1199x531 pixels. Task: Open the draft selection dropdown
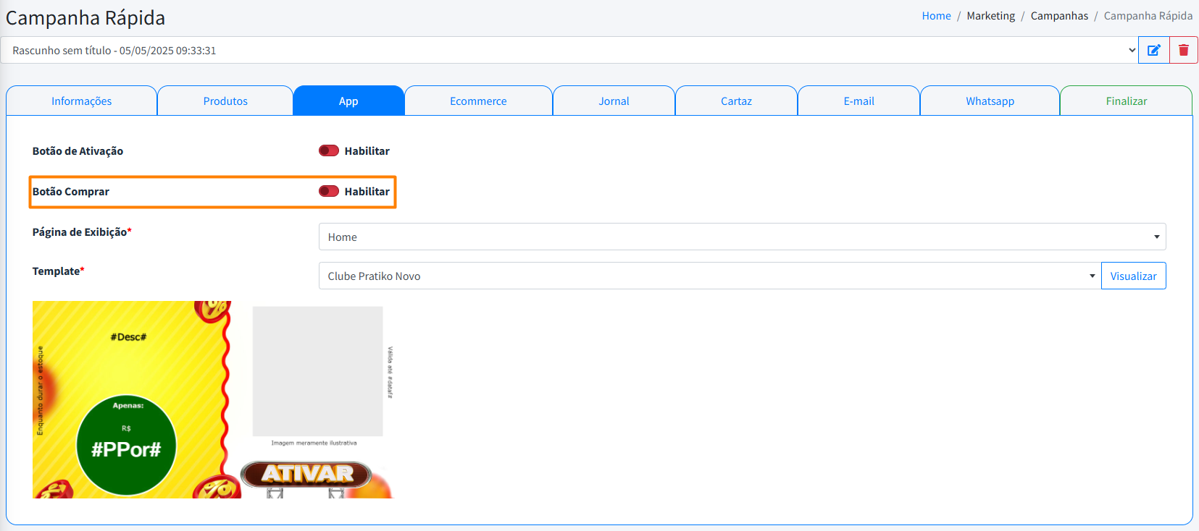[569, 51]
